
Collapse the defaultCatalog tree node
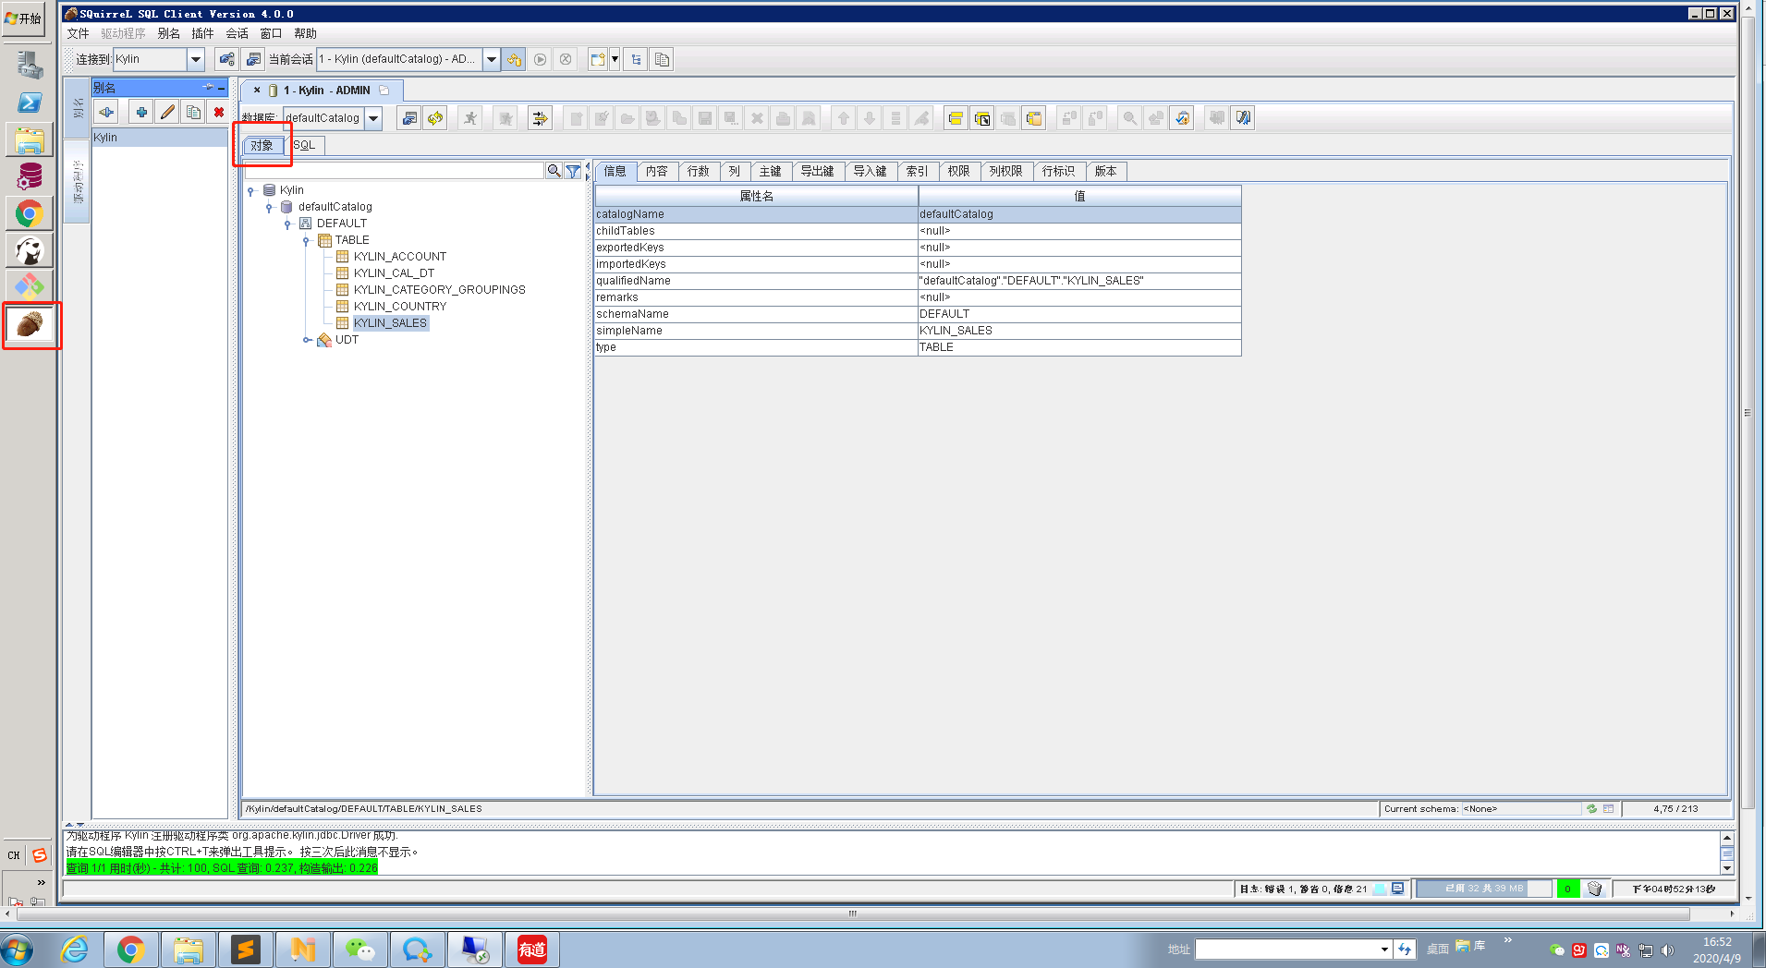269,207
